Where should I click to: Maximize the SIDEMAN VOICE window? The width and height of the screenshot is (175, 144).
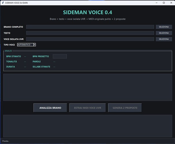tap(164, 3)
